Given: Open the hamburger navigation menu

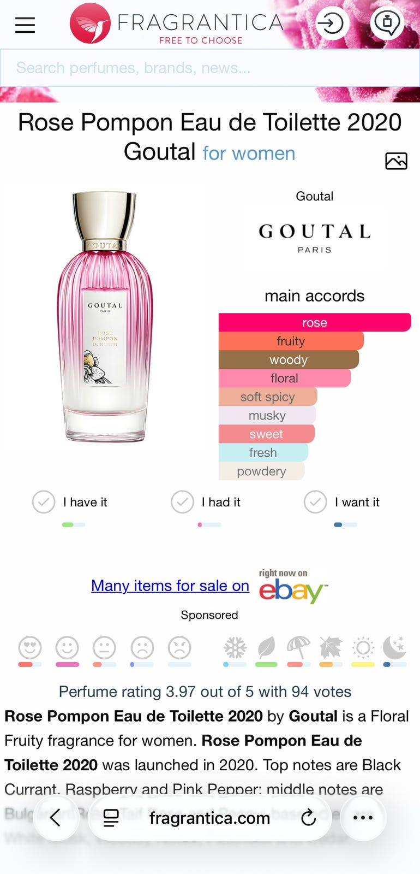Looking at the screenshot, I should point(25,25).
